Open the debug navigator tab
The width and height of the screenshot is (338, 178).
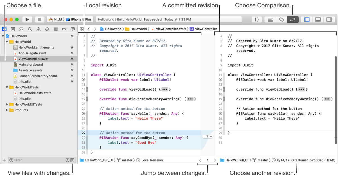click(x=56, y=29)
